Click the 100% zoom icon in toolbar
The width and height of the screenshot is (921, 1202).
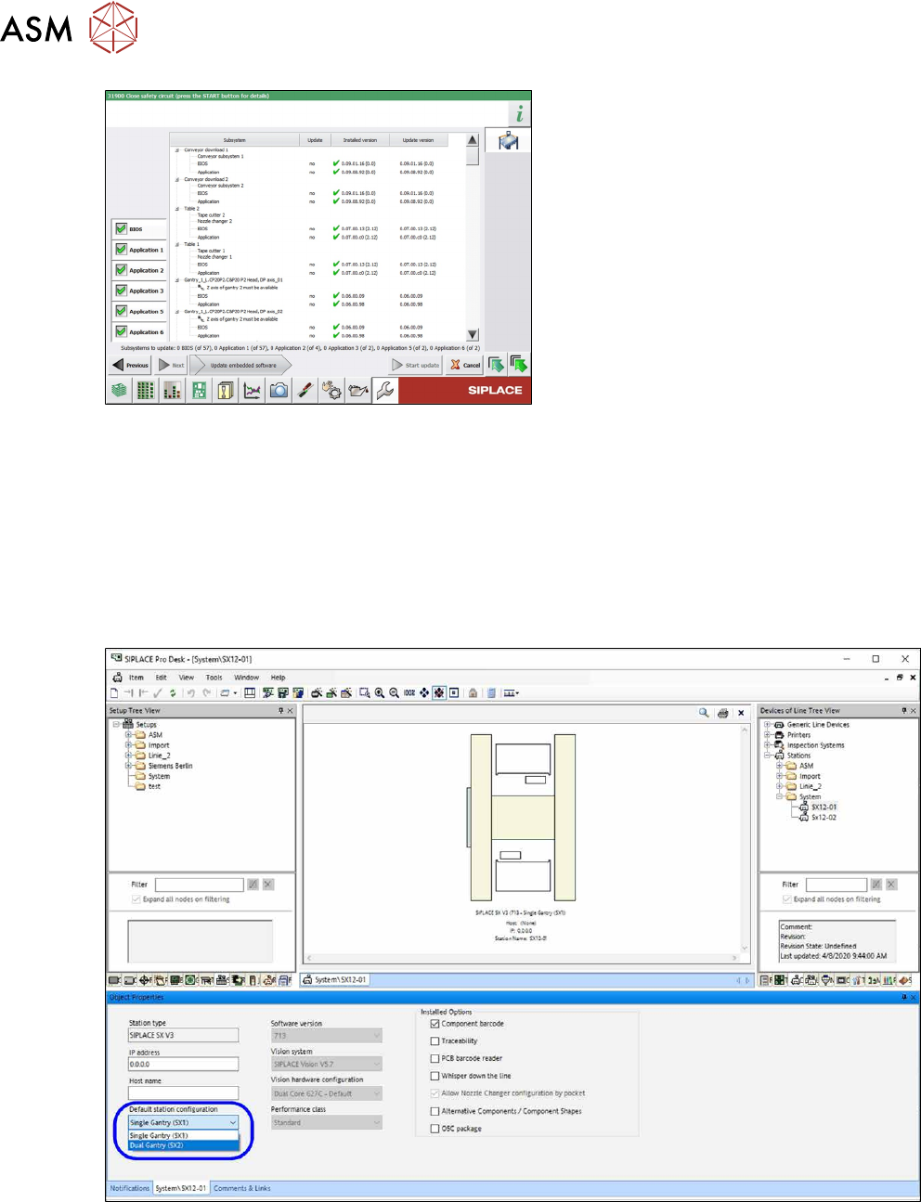[x=409, y=692]
